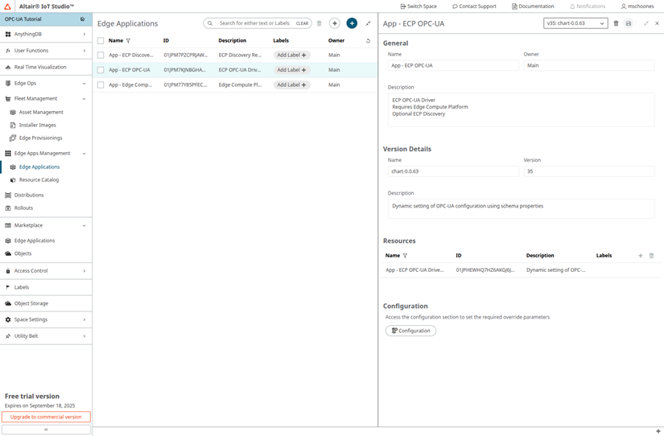
Task: Add Label to App - ECP OPC-UA row
Action: point(291,70)
